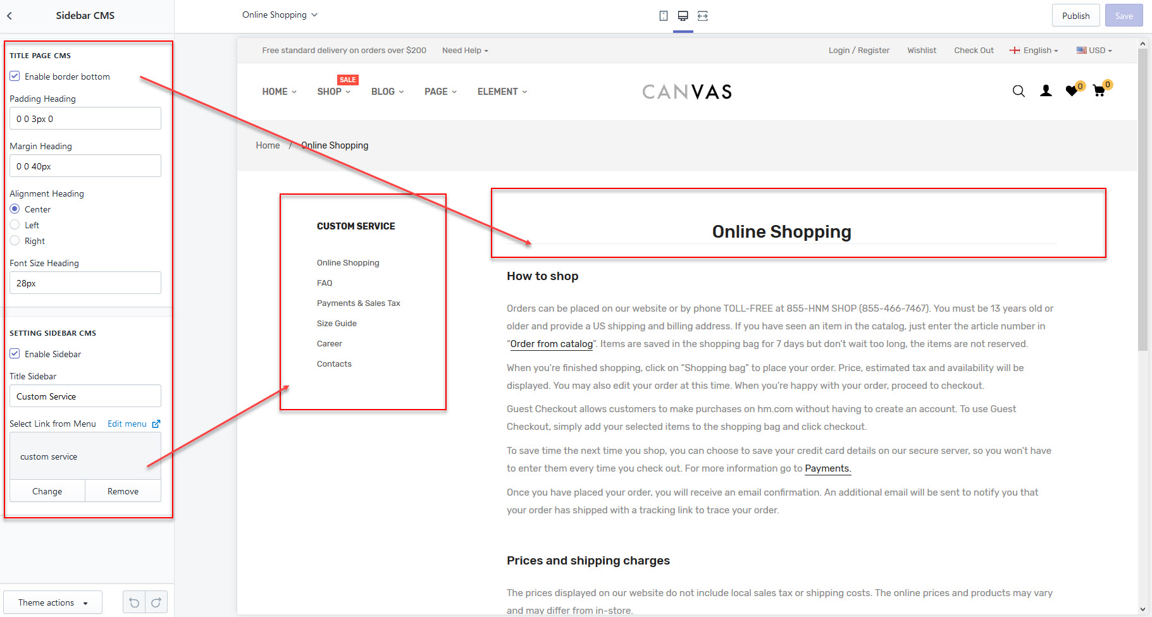Click the undo icon button
The width and height of the screenshot is (1152, 617).
point(134,602)
